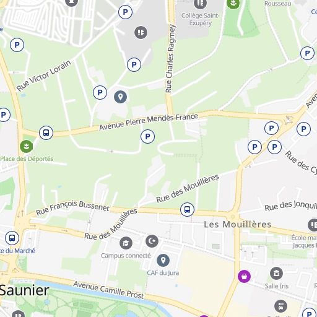Click the bus stop icon above Place du Marché
Screen dimensions: 317x317
click(12, 238)
